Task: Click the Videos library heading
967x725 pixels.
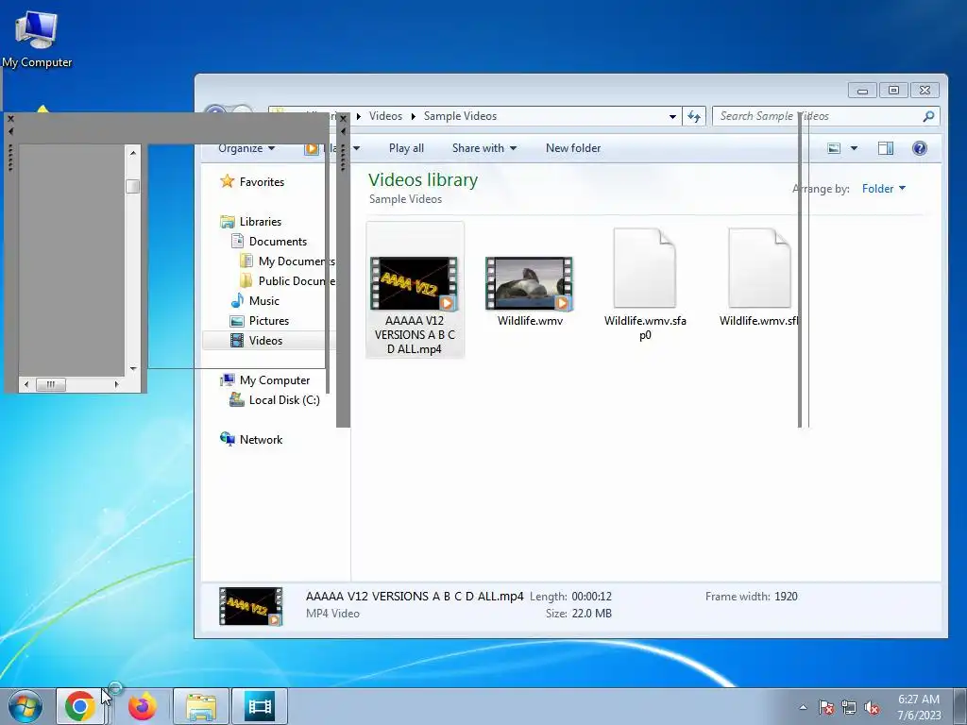Action: point(423,180)
